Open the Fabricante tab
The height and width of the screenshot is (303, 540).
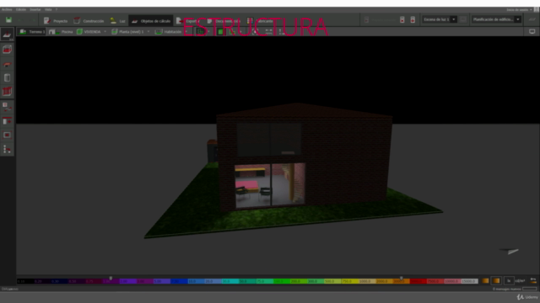[x=260, y=21]
